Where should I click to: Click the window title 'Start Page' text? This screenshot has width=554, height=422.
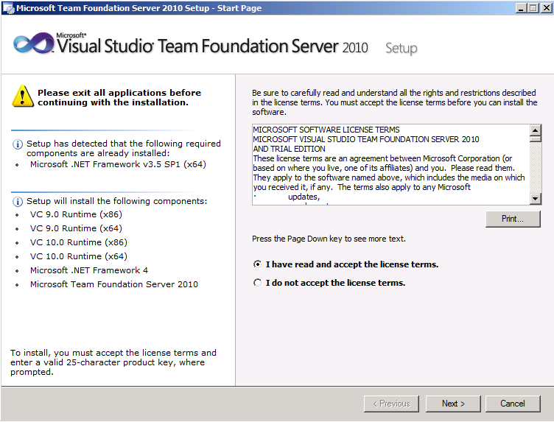[x=239, y=8]
